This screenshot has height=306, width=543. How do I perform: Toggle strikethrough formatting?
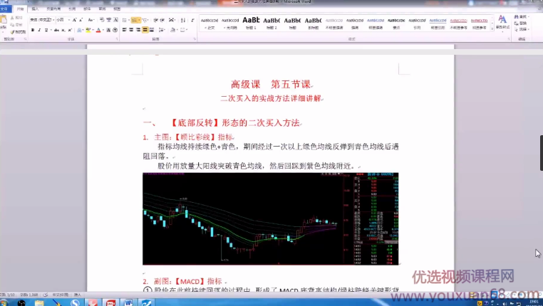(x=57, y=30)
